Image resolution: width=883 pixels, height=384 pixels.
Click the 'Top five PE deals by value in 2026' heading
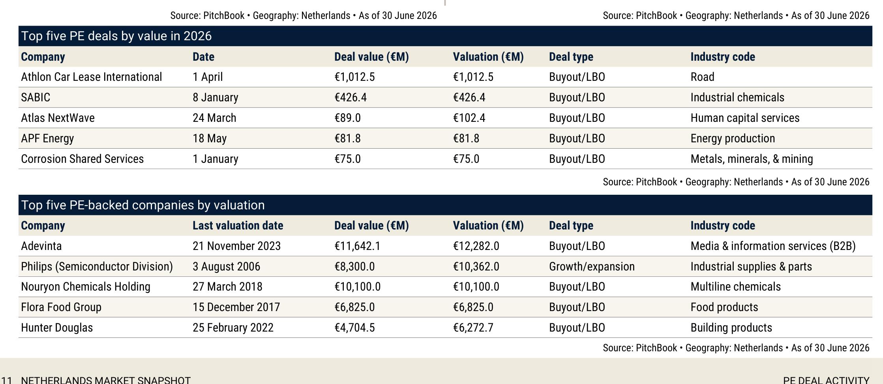point(116,36)
